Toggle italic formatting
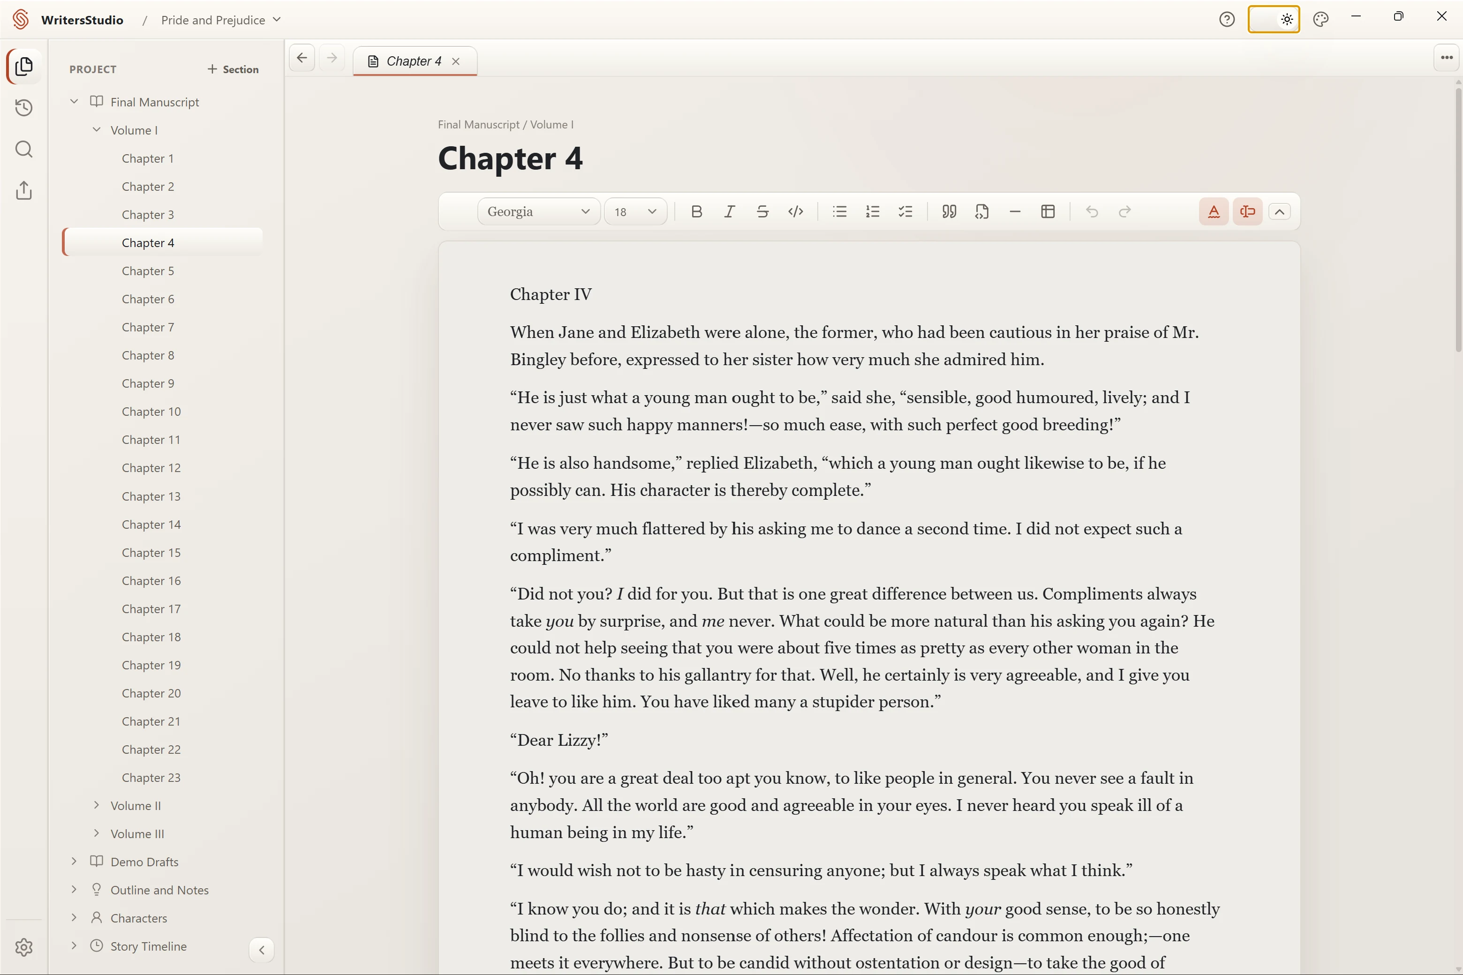 pyautogui.click(x=730, y=211)
